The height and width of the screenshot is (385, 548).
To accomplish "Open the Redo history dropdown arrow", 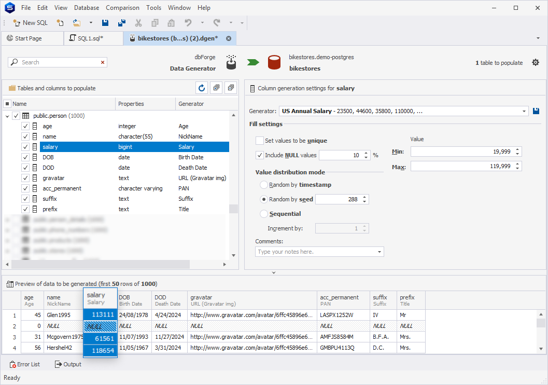I will click(x=231, y=23).
